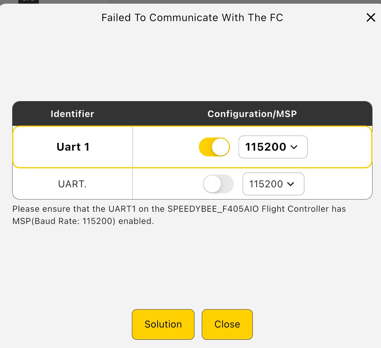The width and height of the screenshot is (381, 348).
Task: Open the Uart 1 baud rate dropdown
Action: (x=273, y=147)
